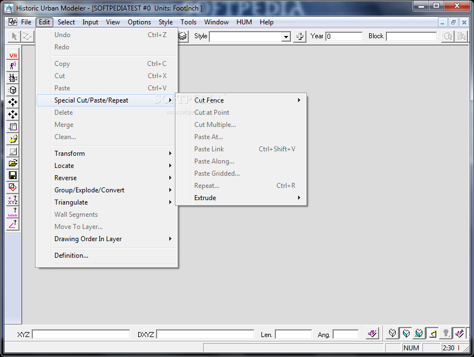Choose Definition... in Edit menu
This screenshot has width=474, height=357.
click(x=107, y=255)
